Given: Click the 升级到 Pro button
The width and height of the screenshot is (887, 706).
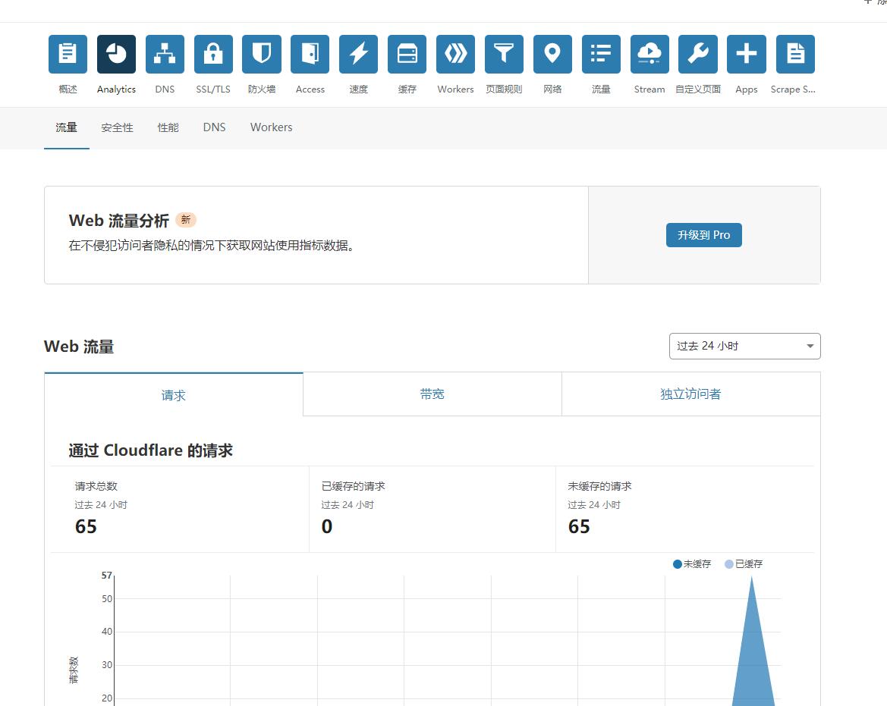Looking at the screenshot, I should 703,235.
